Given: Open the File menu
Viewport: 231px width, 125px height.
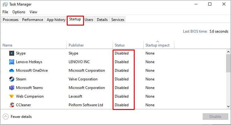Looking at the screenshot, I should pyautogui.click(x=5, y=12).
